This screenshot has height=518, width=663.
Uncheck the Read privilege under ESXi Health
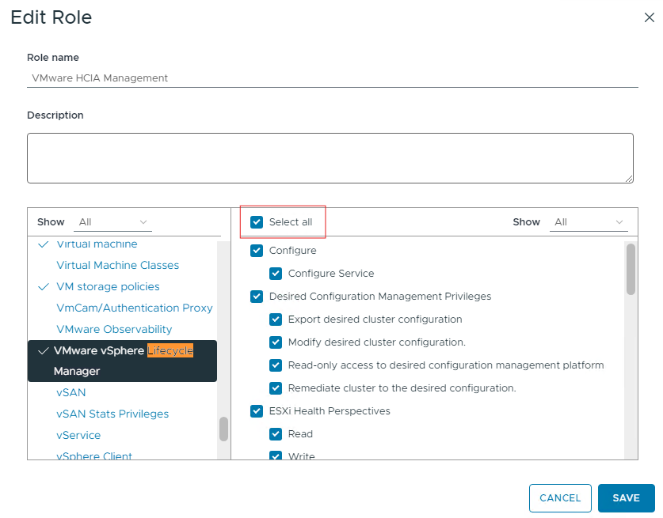[276, 433]
